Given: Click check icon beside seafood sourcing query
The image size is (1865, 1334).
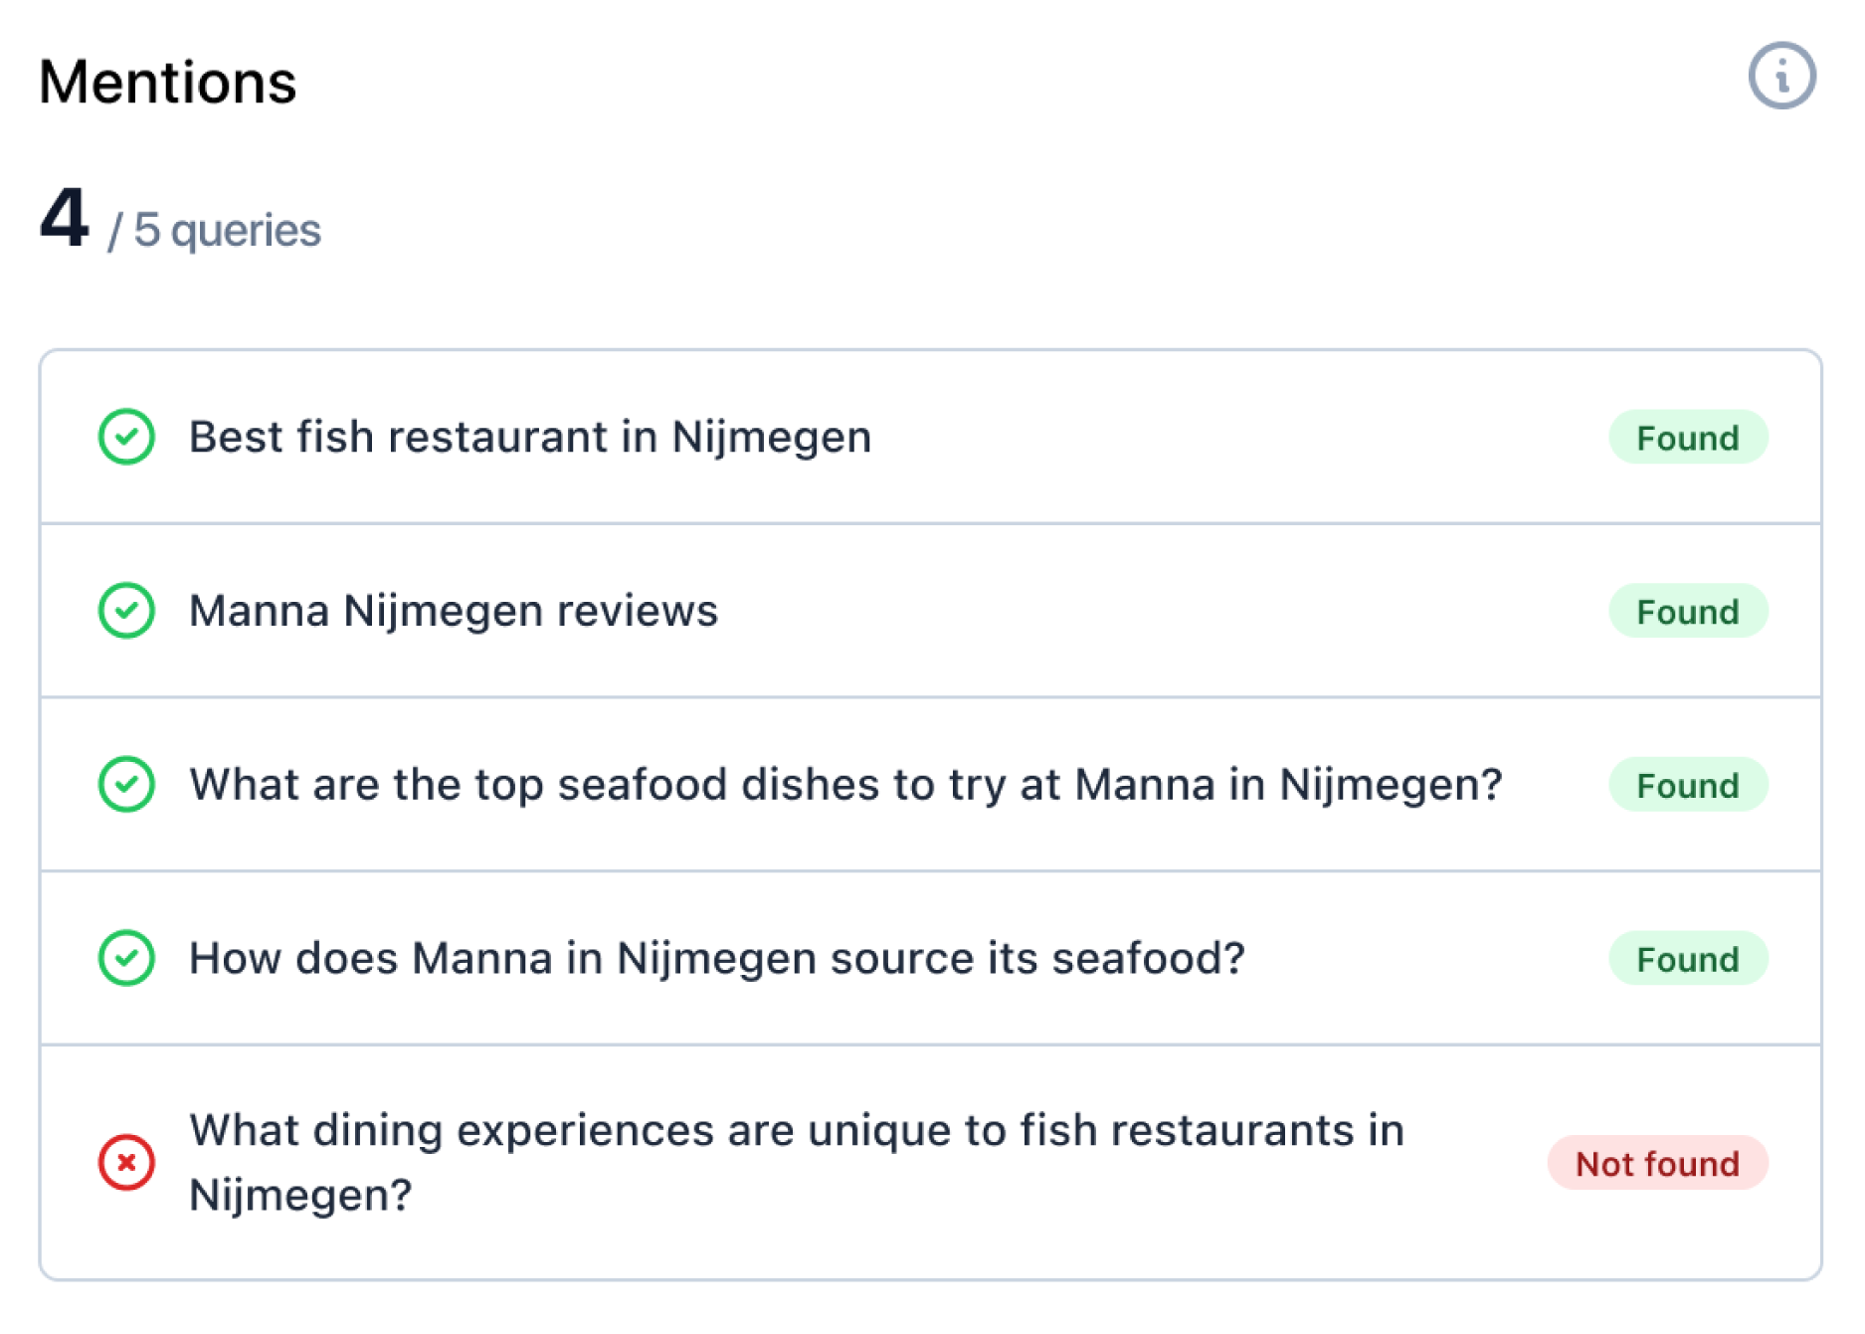Looking at the screenshot, I should click(x=126, y=958).
